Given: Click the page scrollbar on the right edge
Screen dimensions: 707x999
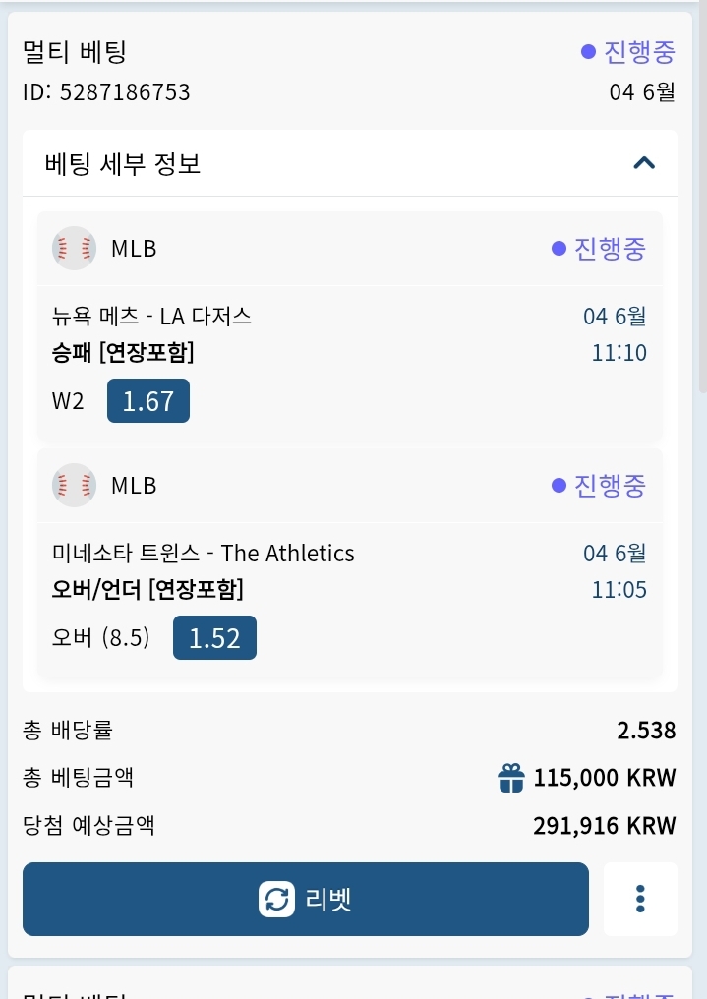Looking at the screenshot, I should coord(701,191).
